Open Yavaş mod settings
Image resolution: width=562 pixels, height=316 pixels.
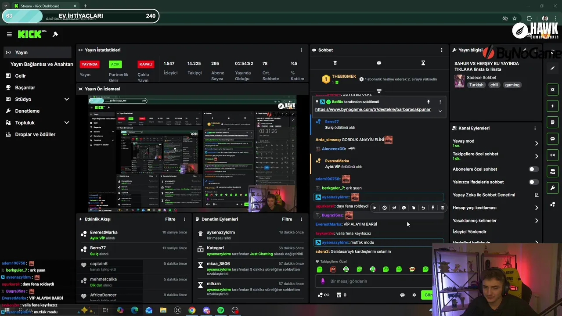(495, 143)
